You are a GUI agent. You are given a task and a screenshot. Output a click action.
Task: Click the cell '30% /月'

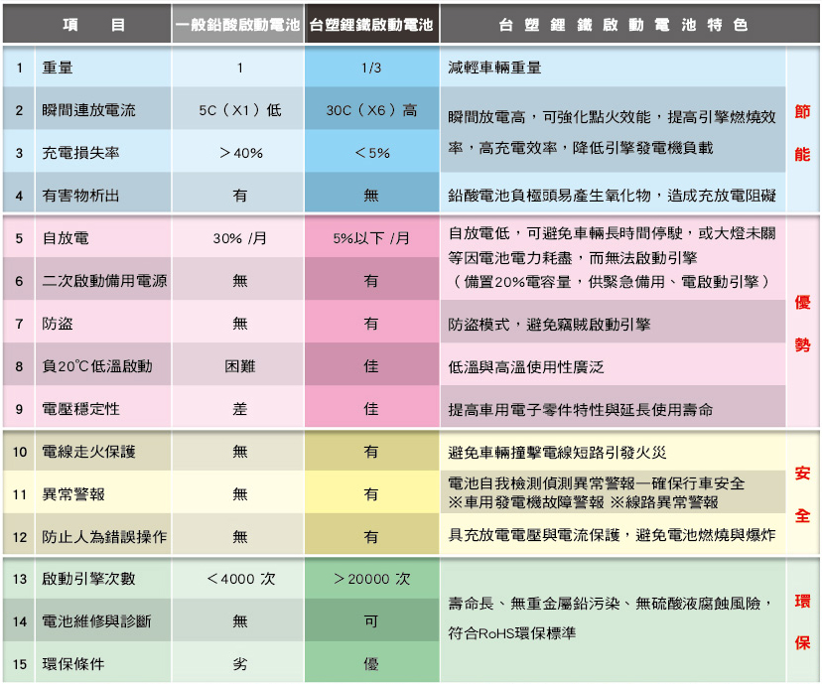tap(240, 238)
